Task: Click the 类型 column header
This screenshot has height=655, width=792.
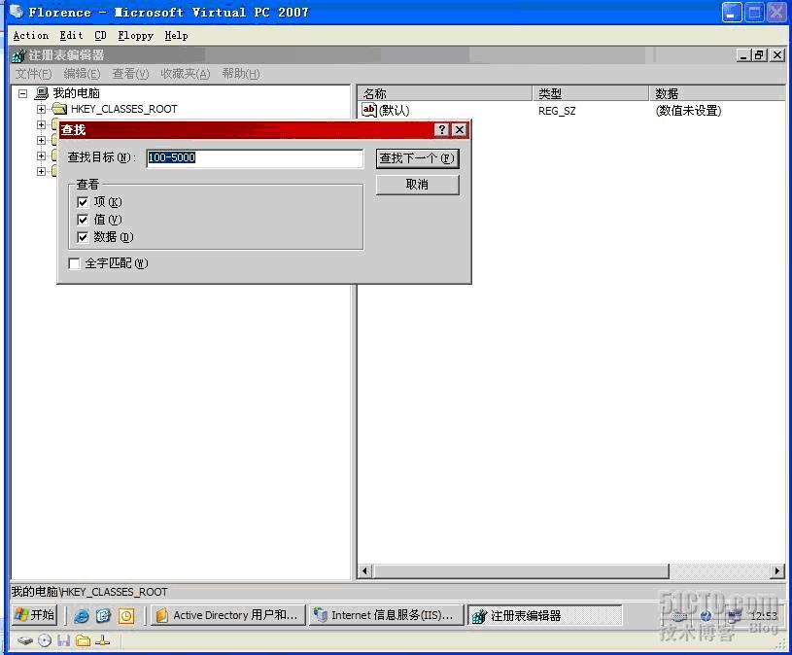Action: click(591, 93)
